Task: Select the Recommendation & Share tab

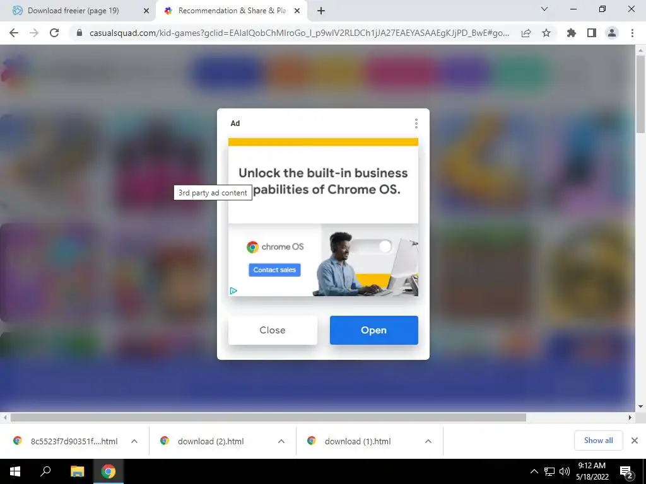Action: coord(232,11)
